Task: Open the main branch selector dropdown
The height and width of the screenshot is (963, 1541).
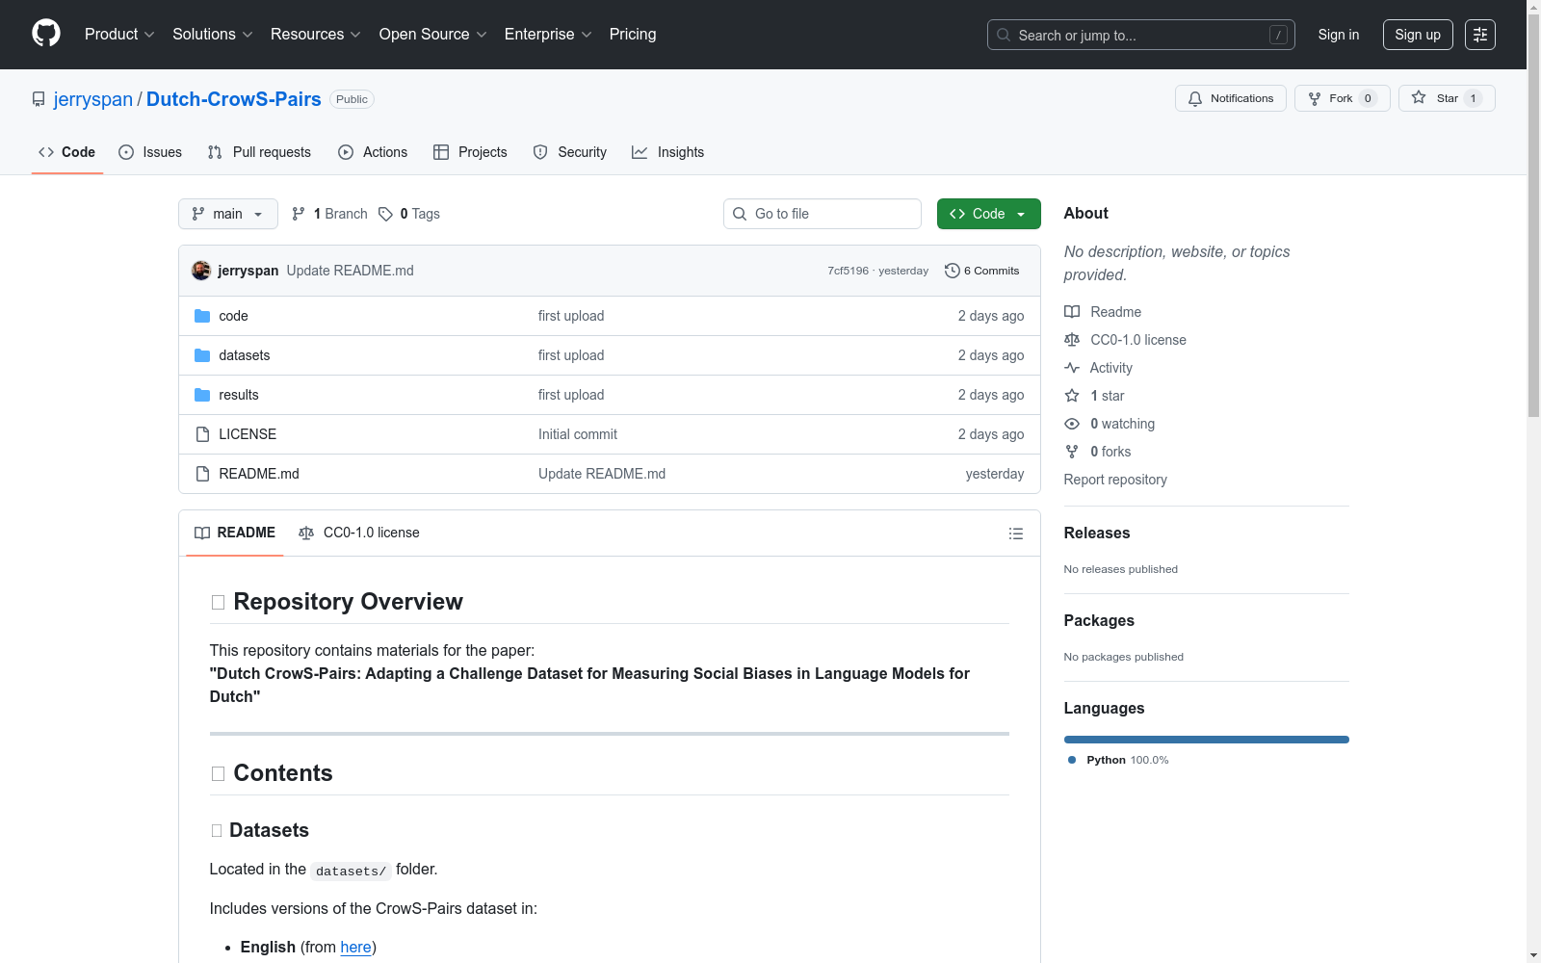Action: [228, 214]
